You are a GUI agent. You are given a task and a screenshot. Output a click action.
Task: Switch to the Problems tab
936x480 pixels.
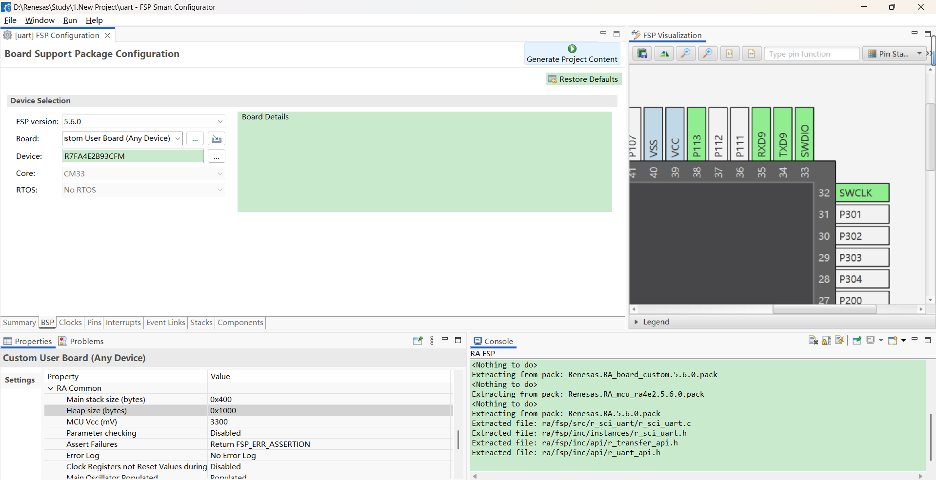81,341
